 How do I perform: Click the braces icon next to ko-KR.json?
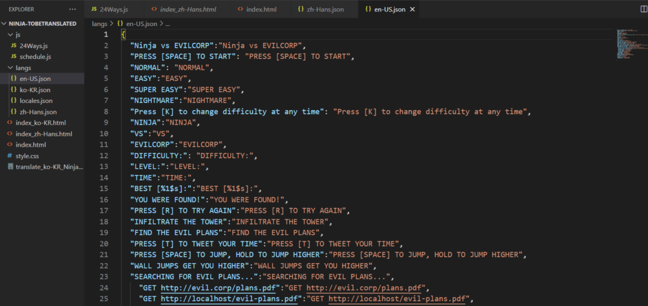13,90
